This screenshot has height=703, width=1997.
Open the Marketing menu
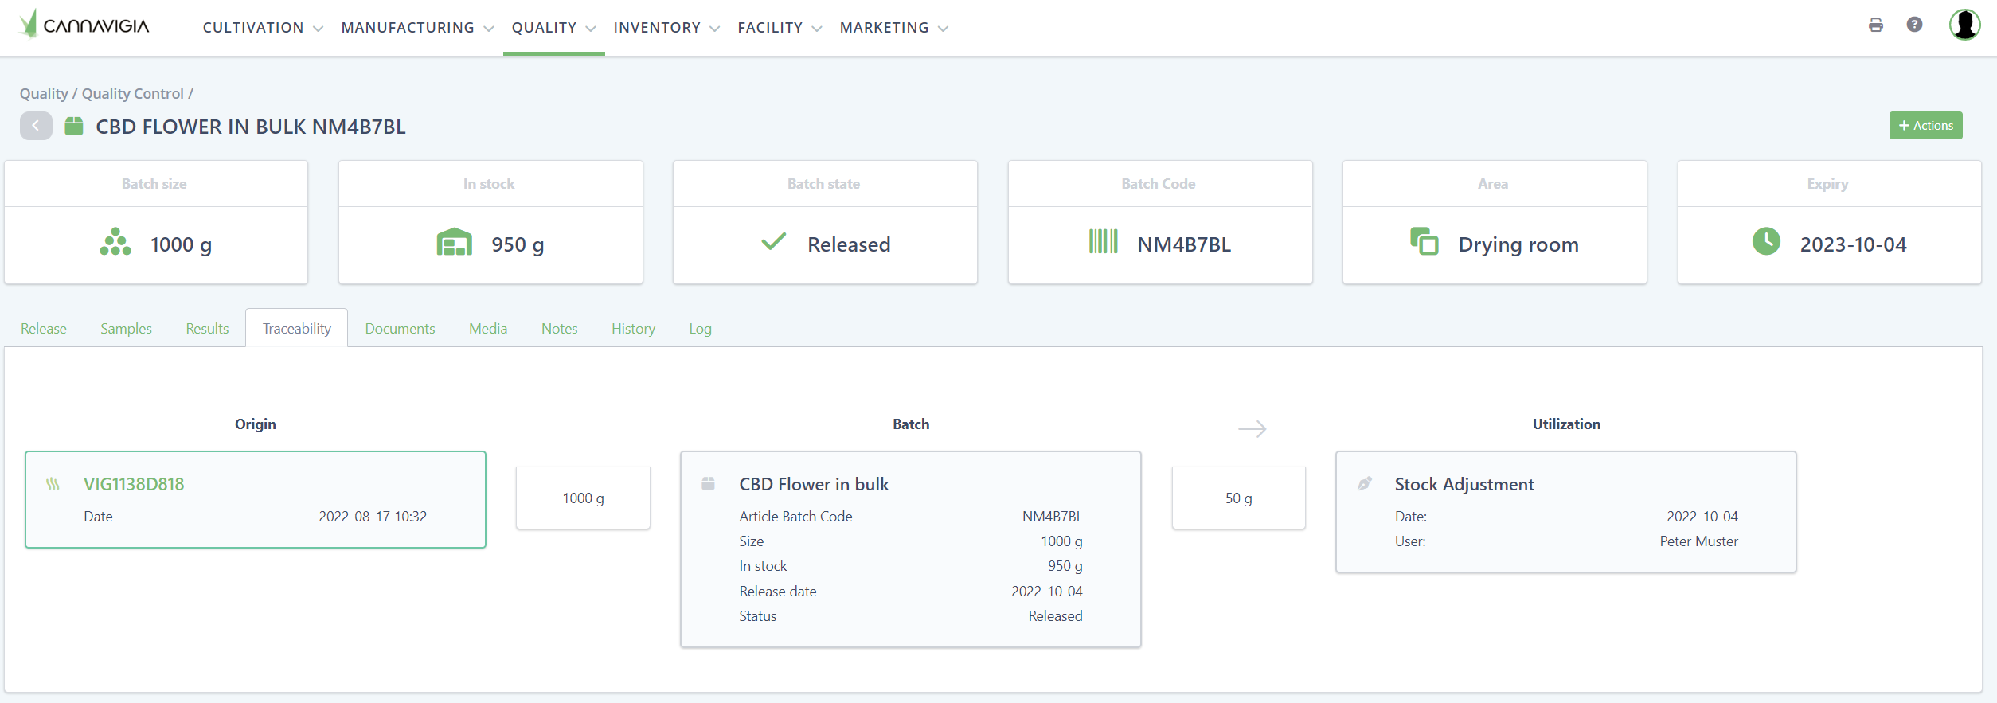[893, 28]
